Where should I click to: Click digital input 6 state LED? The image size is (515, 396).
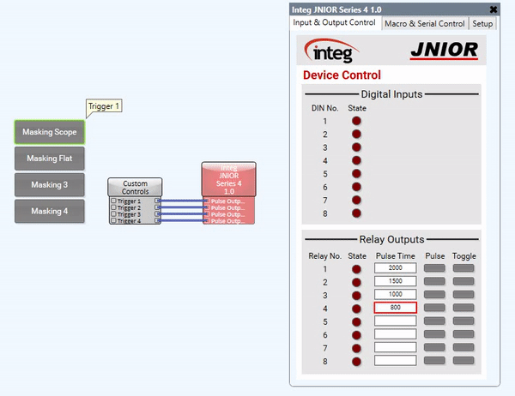[356, 187]
